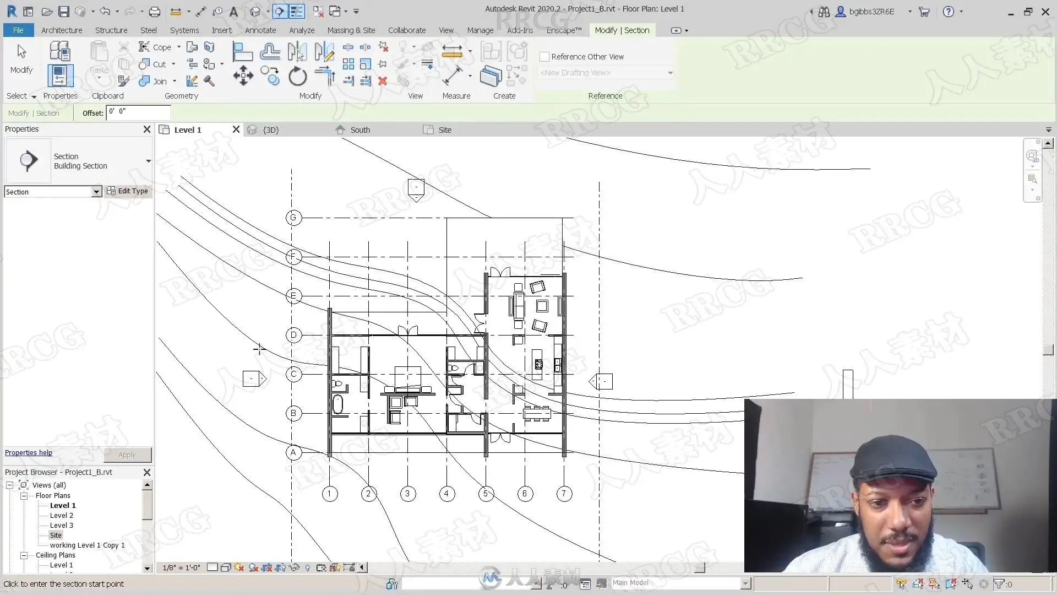Open the File menu
1057x595 pixels.
(18, 30)
